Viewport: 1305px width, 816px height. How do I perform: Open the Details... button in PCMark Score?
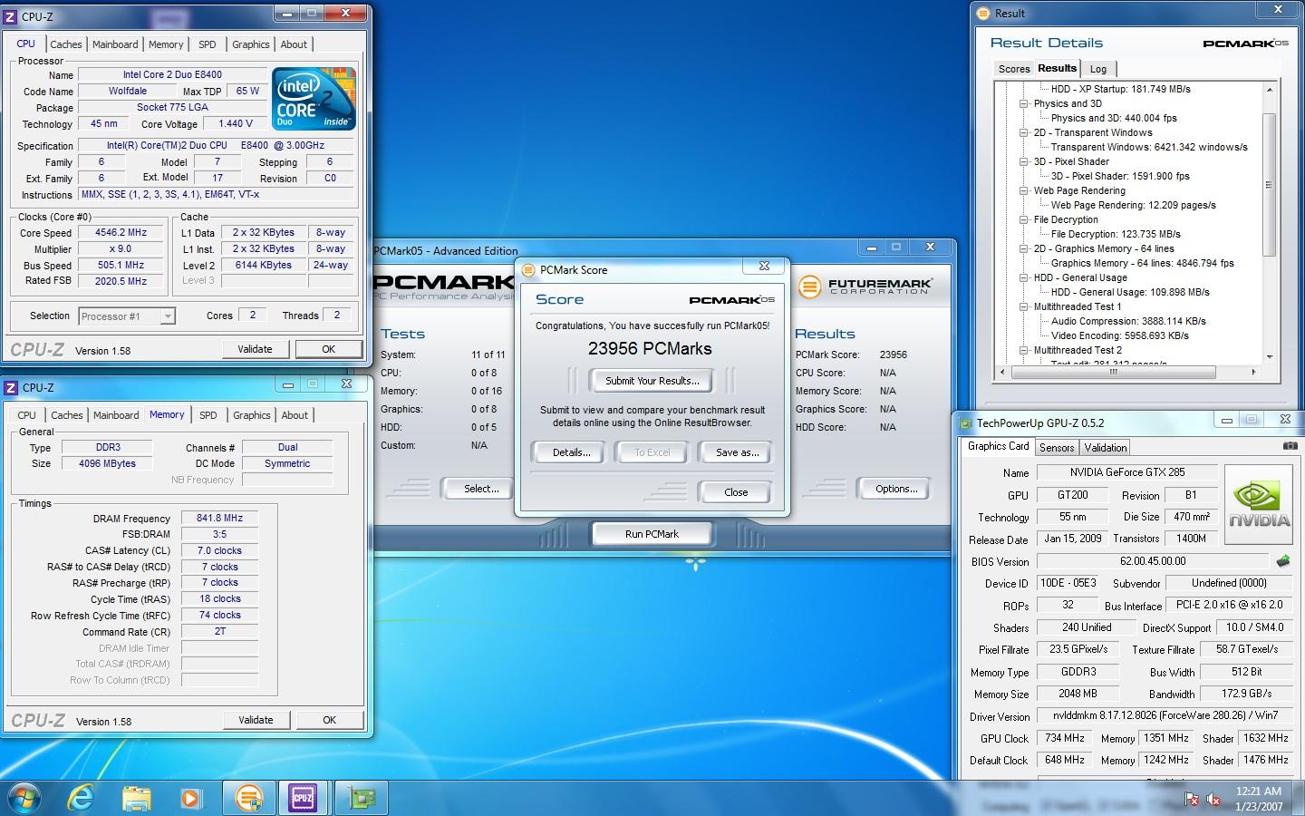click(571, 452)
